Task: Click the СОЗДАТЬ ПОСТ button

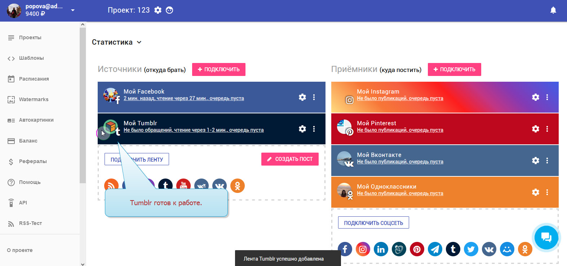Action: coord(290,159)
